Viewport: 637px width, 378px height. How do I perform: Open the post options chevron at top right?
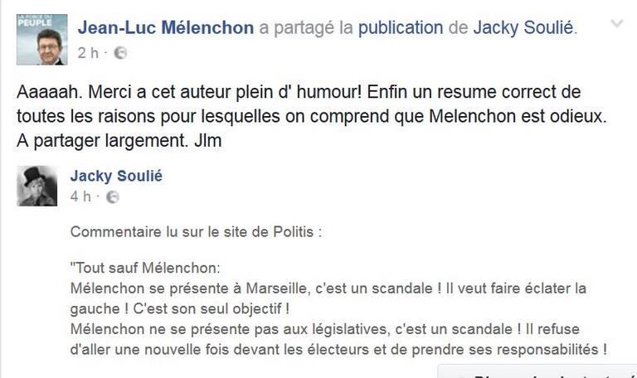[x=616, y=25]
